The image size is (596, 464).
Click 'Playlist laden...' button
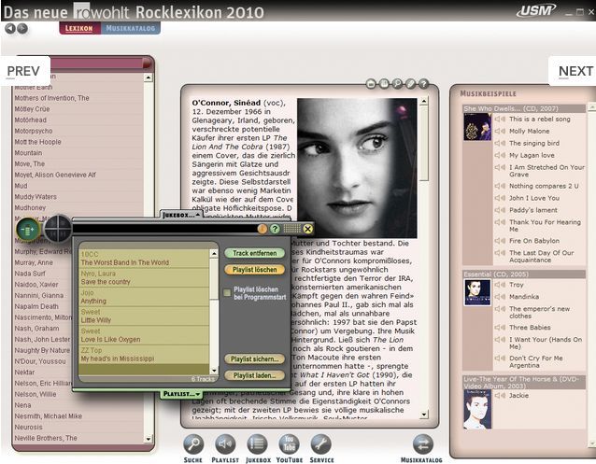pos(255,375)
